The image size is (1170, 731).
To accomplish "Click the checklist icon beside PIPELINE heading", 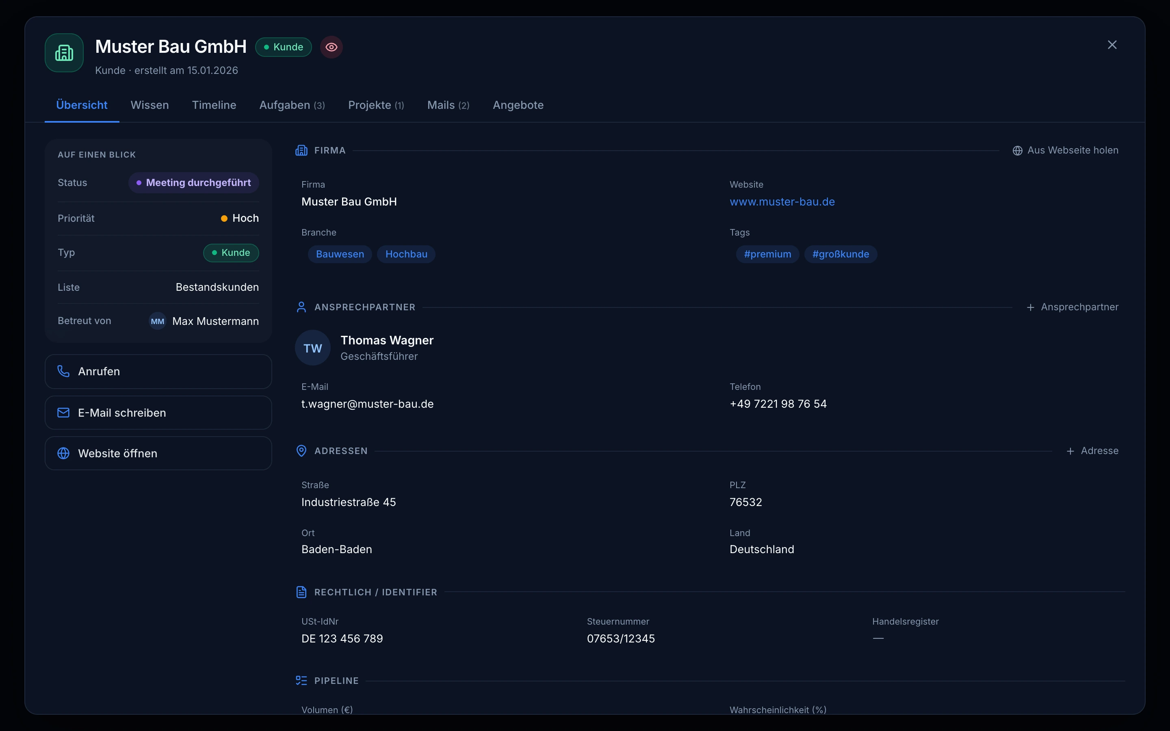I will point(301,680).
